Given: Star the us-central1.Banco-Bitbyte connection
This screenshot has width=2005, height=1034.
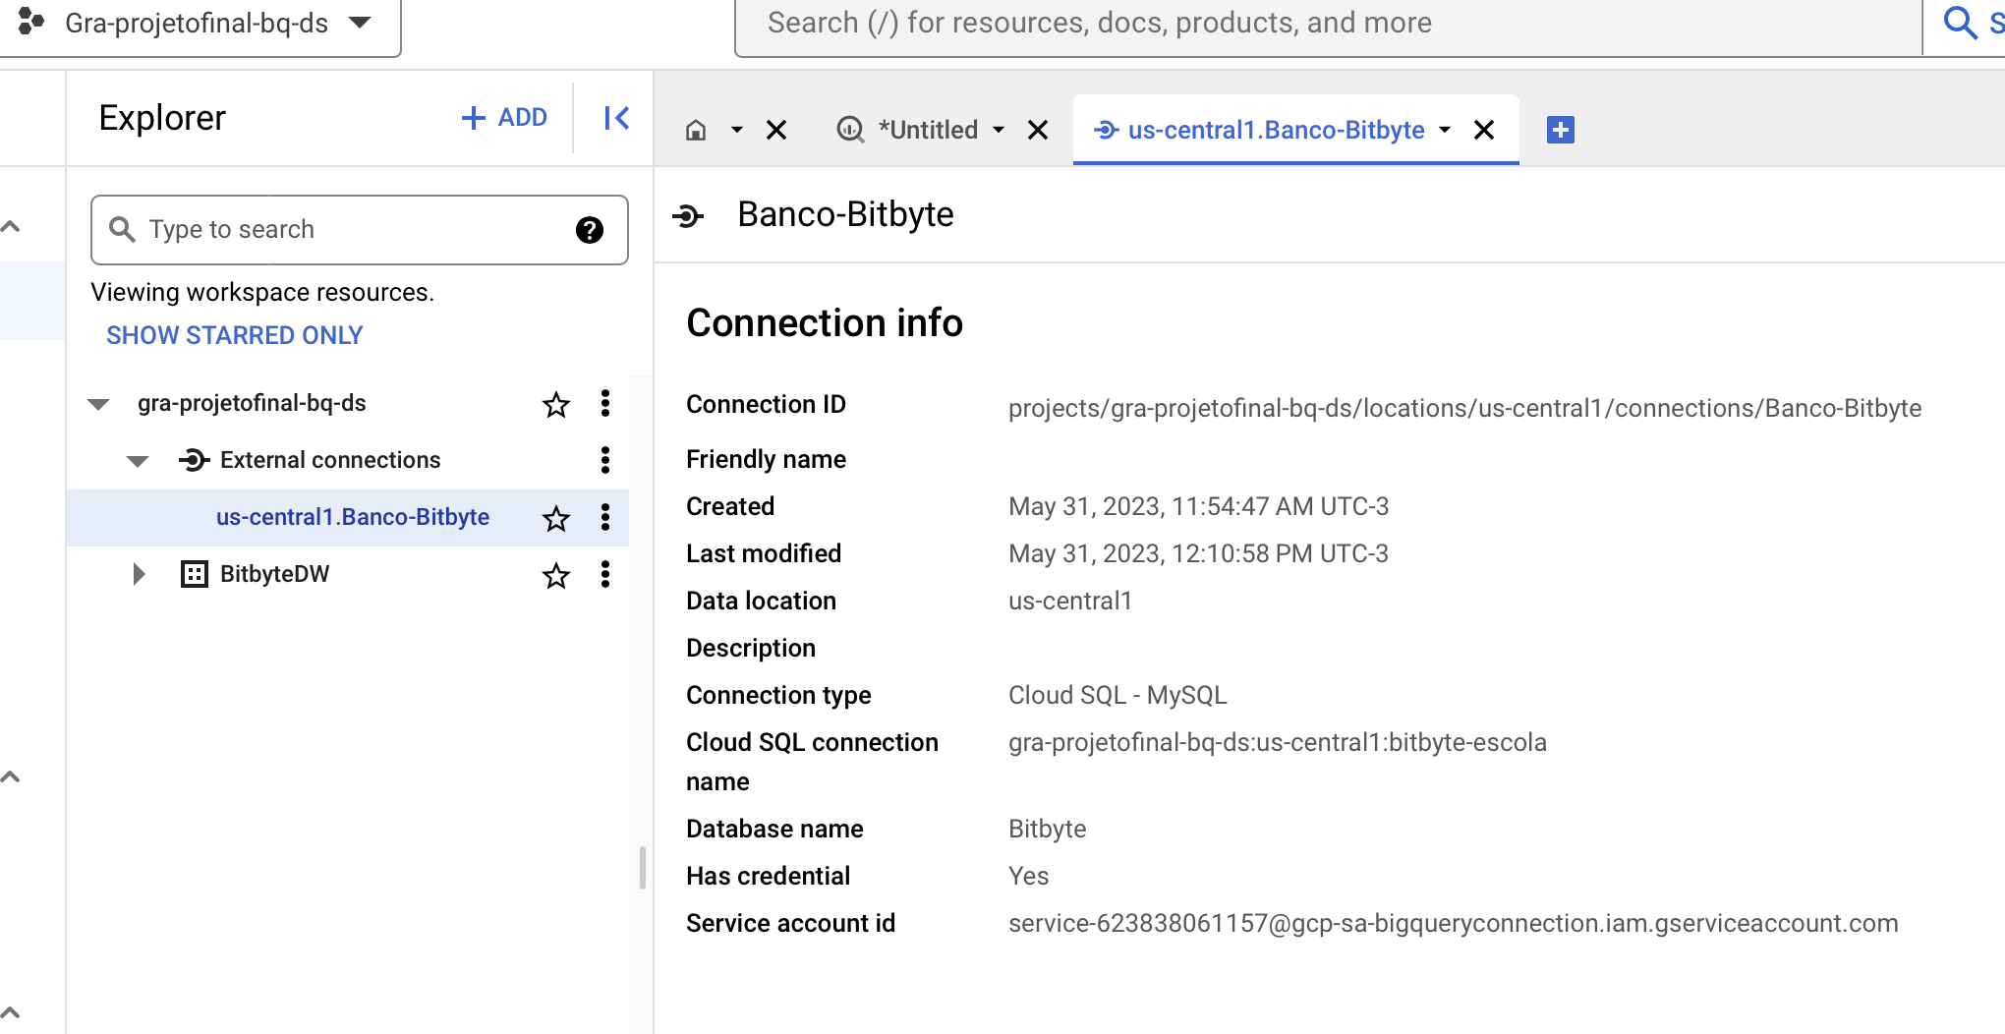Looking at the screenshot, I should 556,518.
